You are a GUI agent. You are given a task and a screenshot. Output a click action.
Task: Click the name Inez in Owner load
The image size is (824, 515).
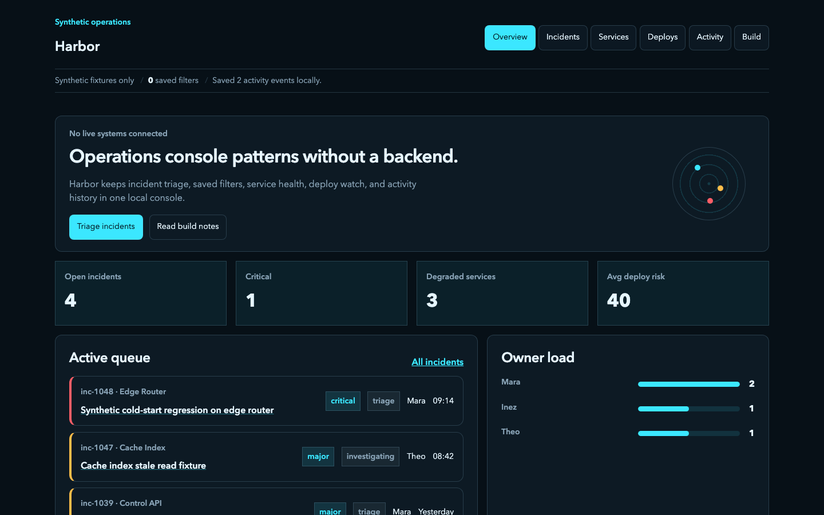[509, 407]
